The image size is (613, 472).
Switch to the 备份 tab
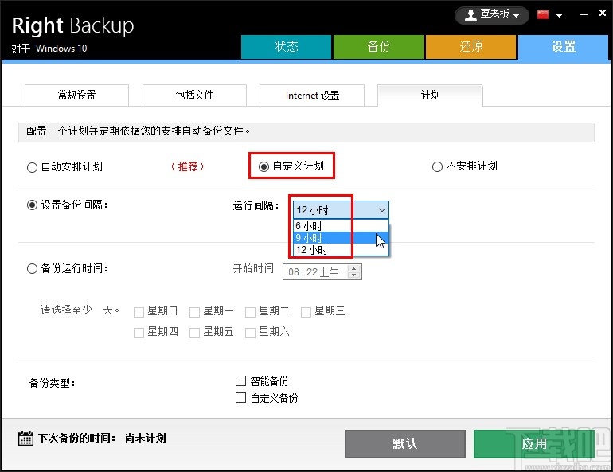point(378,47)
